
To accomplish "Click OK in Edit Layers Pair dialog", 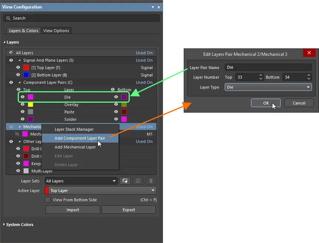I will (x=265, y=103).
